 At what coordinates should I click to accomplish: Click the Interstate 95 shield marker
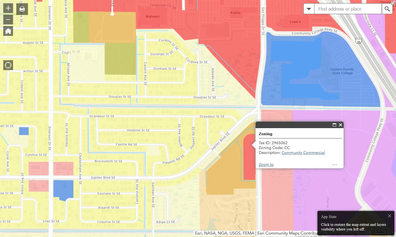point(358,41)
